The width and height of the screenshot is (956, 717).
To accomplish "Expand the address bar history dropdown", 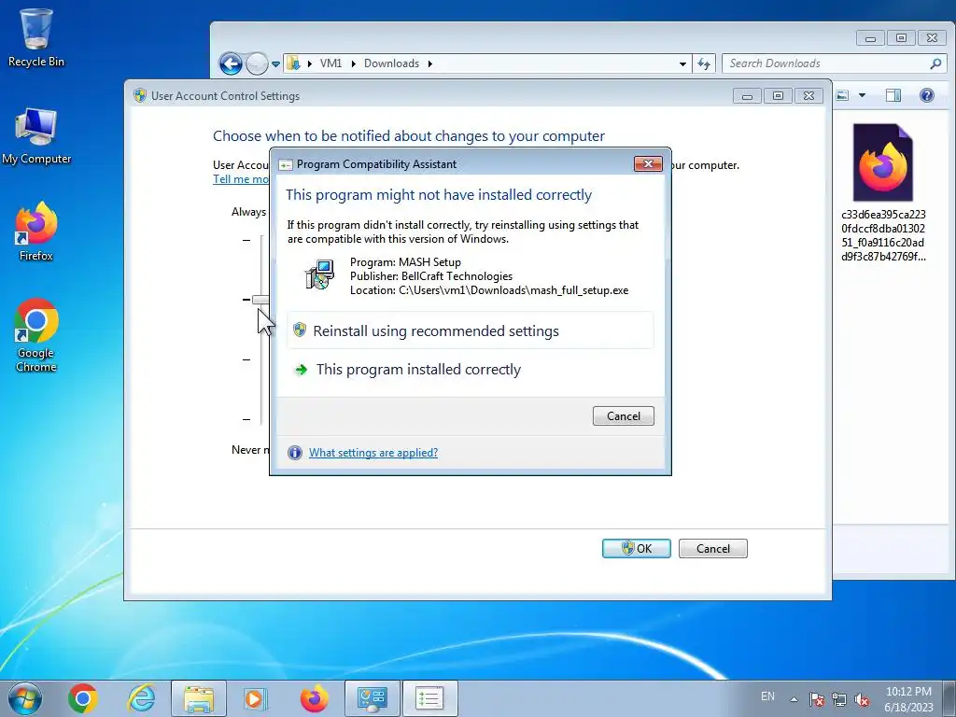I will point(682,63).
